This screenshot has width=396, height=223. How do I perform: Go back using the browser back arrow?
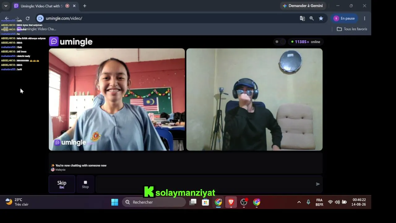[x=7, y=18]
